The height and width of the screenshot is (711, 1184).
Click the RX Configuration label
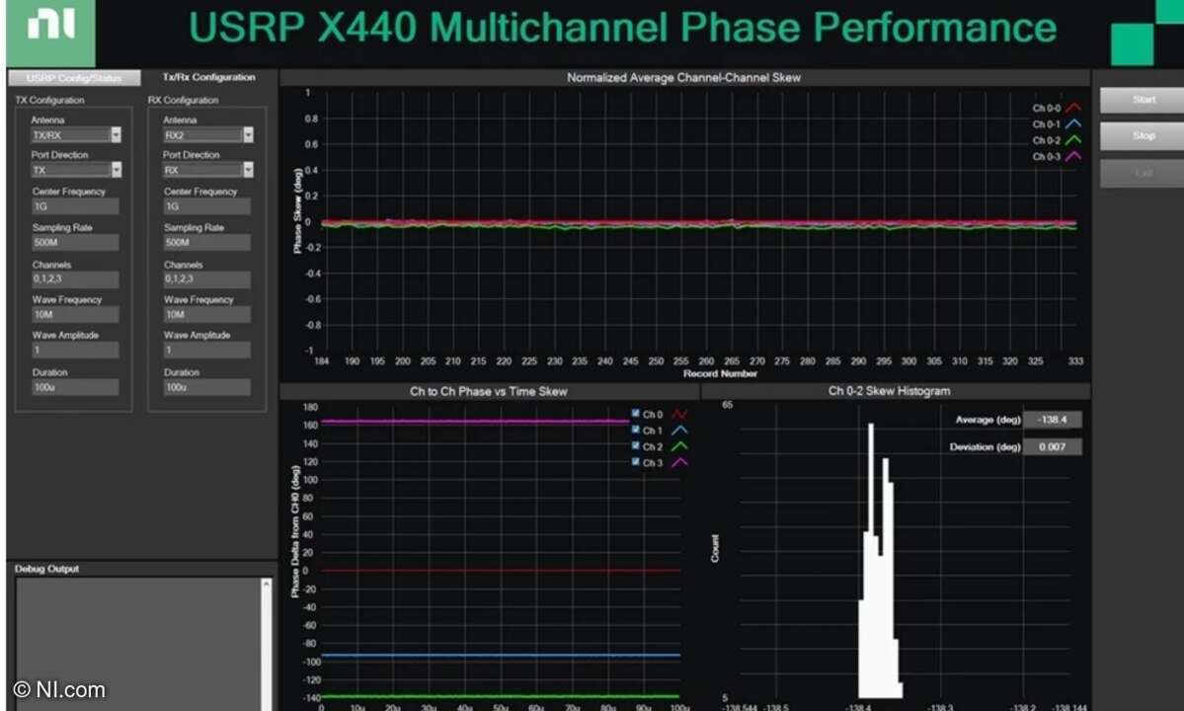coord(183,100)
